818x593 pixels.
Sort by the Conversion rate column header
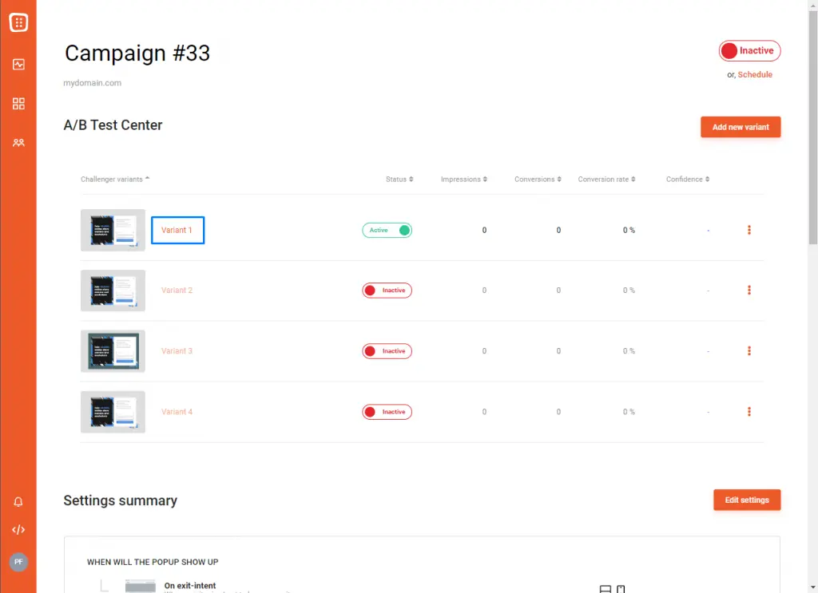(x=606, y=180)
